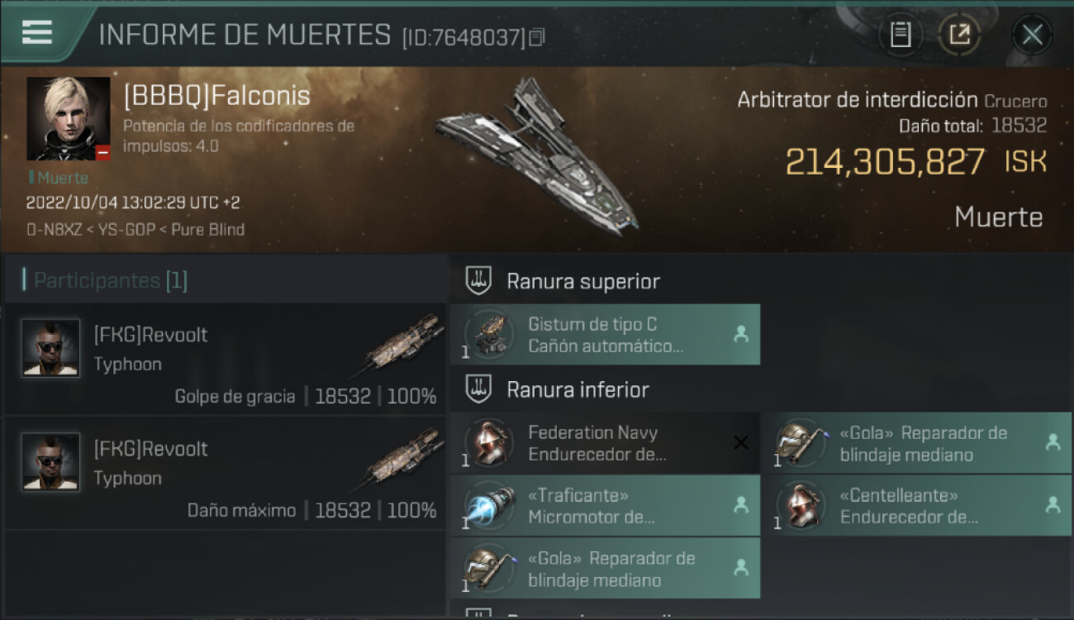View the Arbitrator de interdicción ship image
Screen dimensions: 1074x620
pos(539,154)
